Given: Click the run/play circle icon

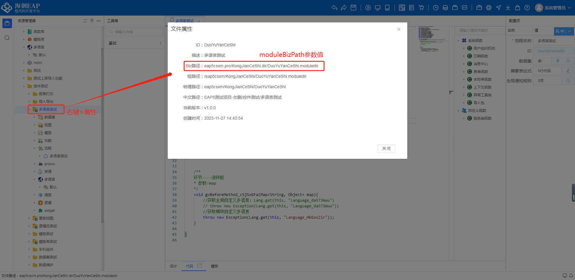Looking at the screenshot, I should click(x=368, y=8).
